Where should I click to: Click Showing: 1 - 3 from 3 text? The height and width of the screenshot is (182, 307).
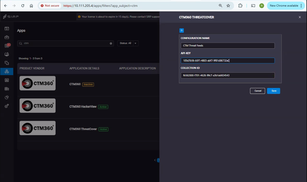pos(30,58)
